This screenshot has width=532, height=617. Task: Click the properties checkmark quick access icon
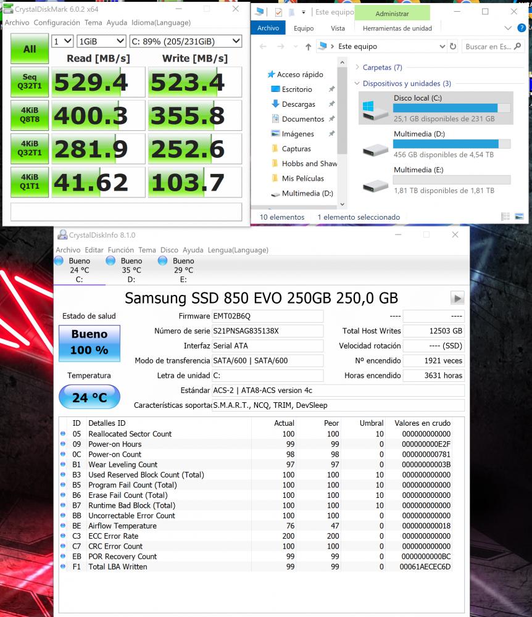click(278, 12)
